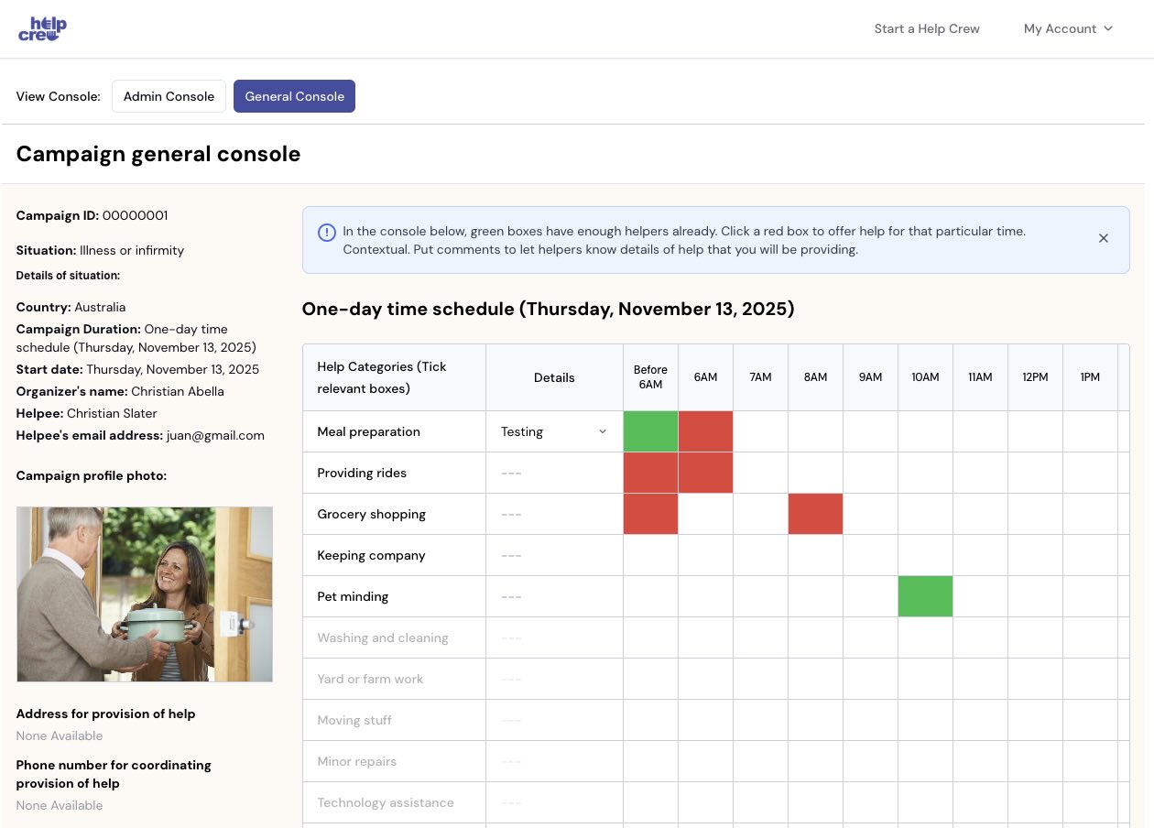Open the Start a Help Crew link

click(926, 28)
